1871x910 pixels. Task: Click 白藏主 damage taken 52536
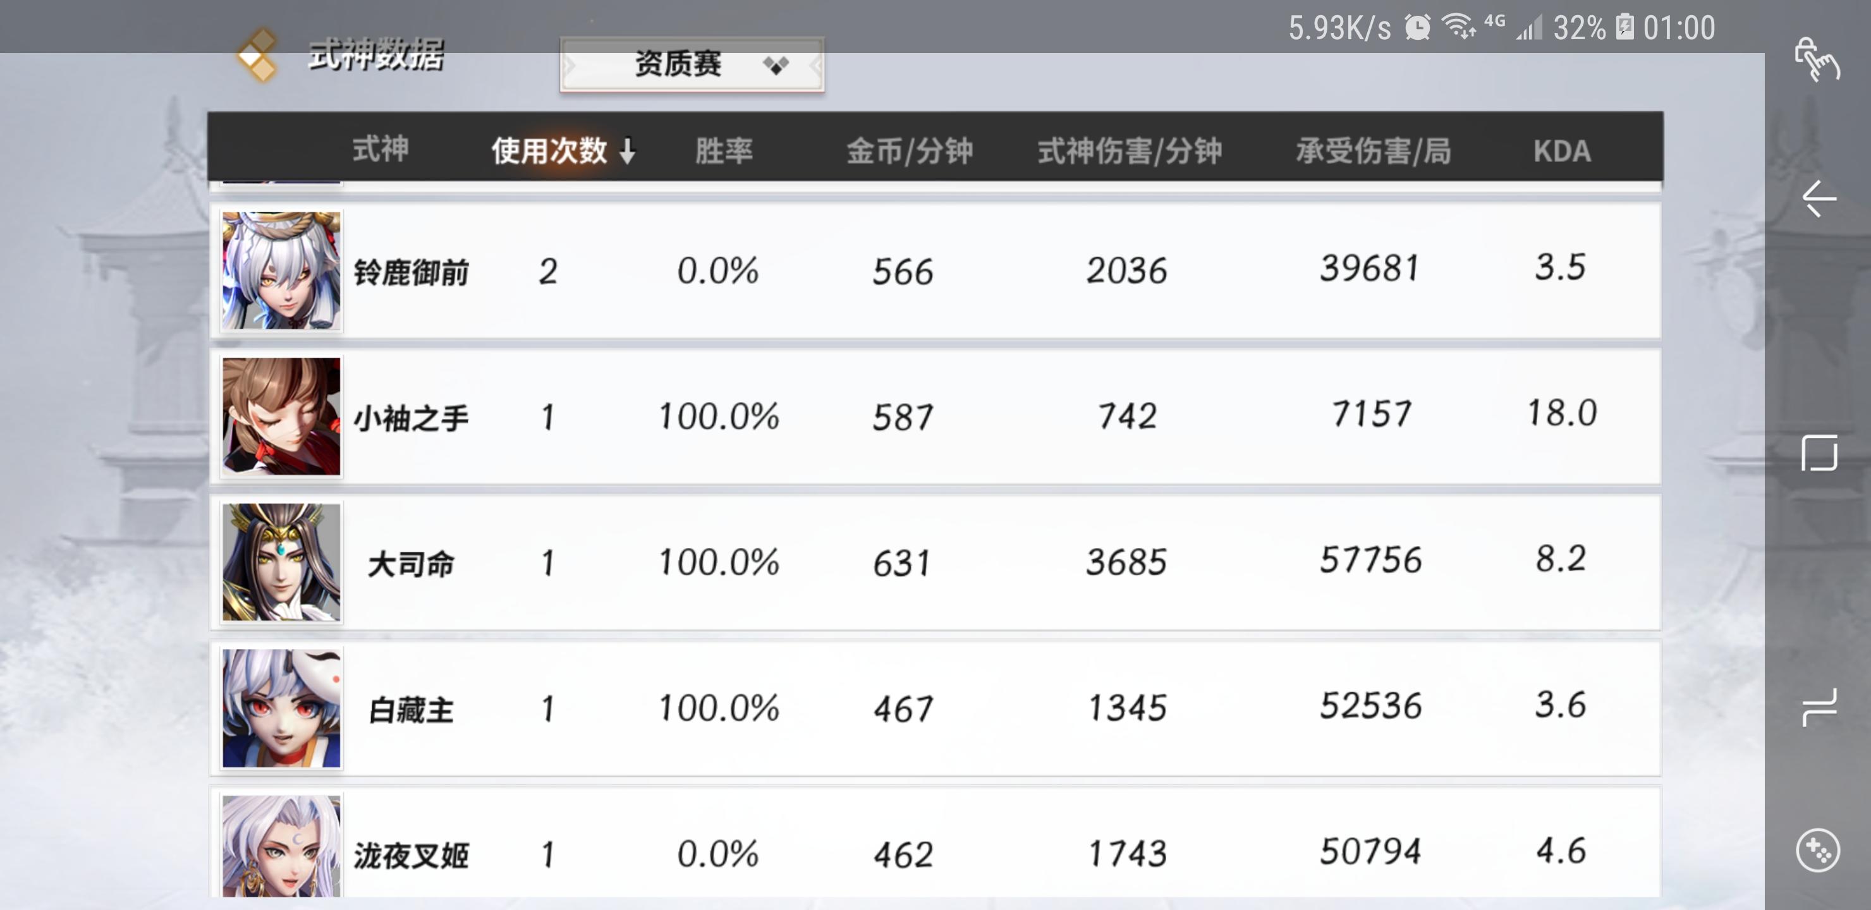(1370, 705)
